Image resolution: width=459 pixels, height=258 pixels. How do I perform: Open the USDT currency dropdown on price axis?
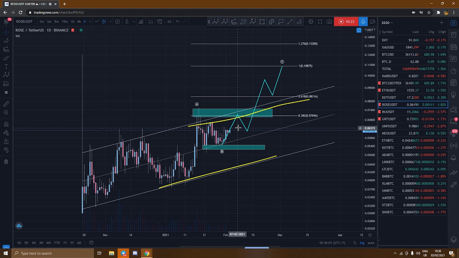click(370, 30)
